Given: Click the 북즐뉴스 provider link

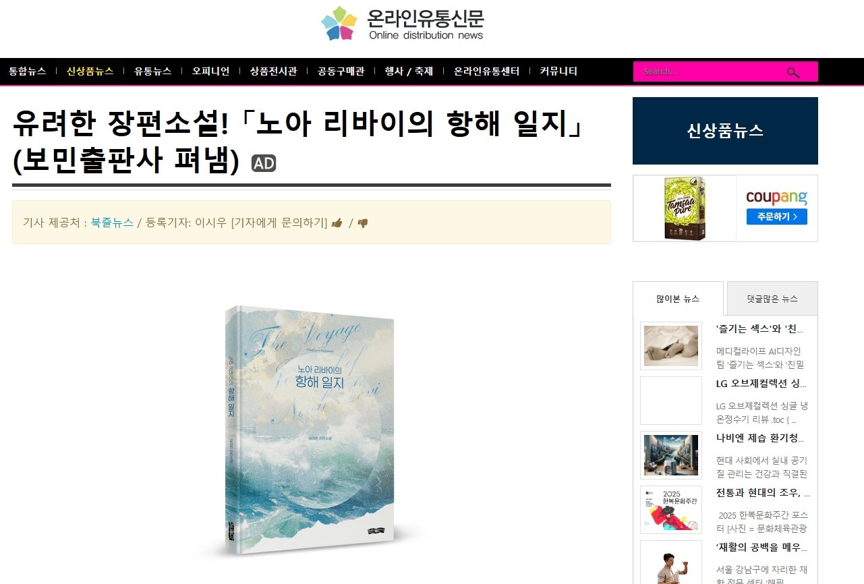Looking at the screenshot, I should [112, 223].
